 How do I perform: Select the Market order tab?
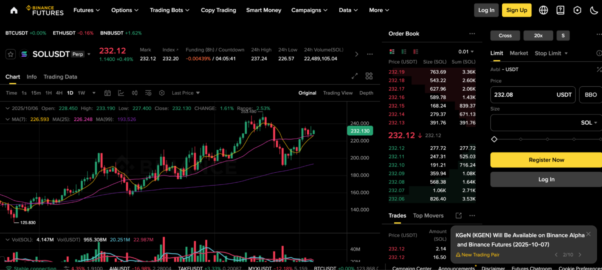tap(519, 53)
